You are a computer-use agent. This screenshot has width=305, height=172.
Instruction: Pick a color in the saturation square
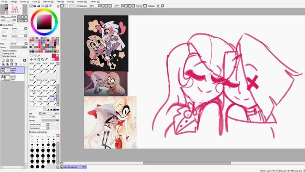point(44,22)
